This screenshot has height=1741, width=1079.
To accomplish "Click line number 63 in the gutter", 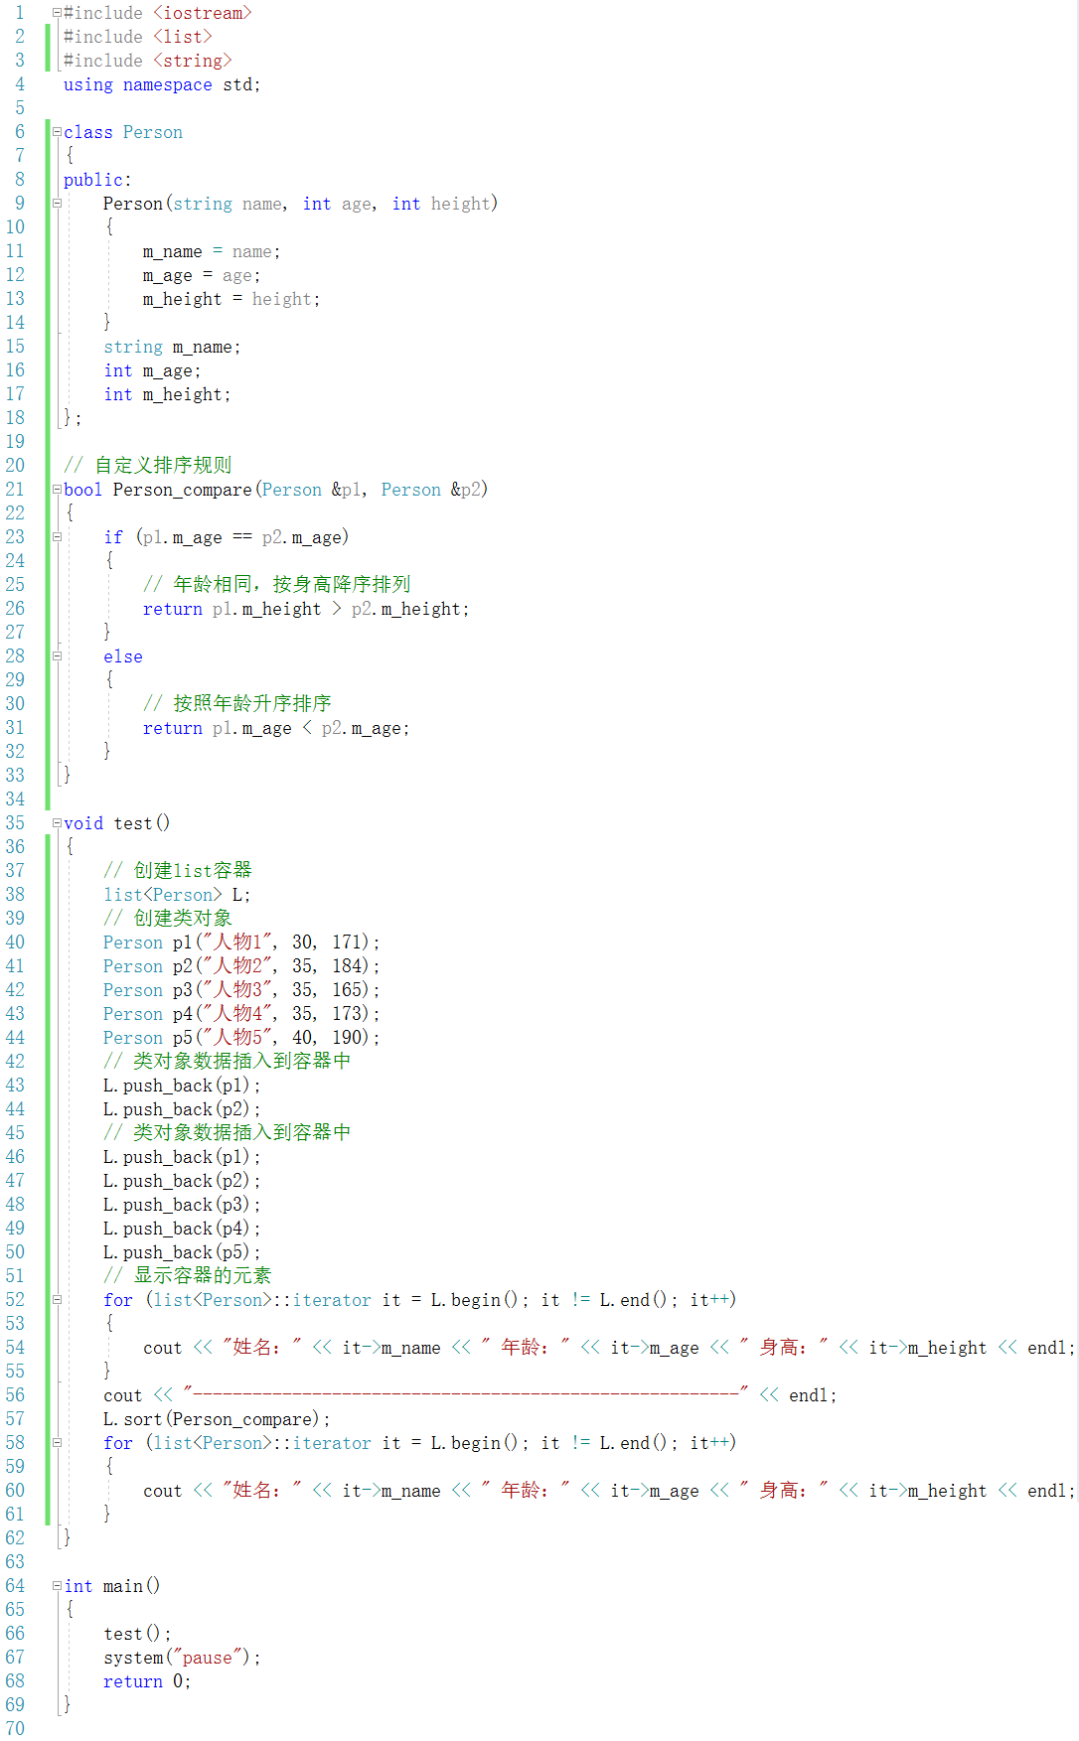I will coord(15,1562).
